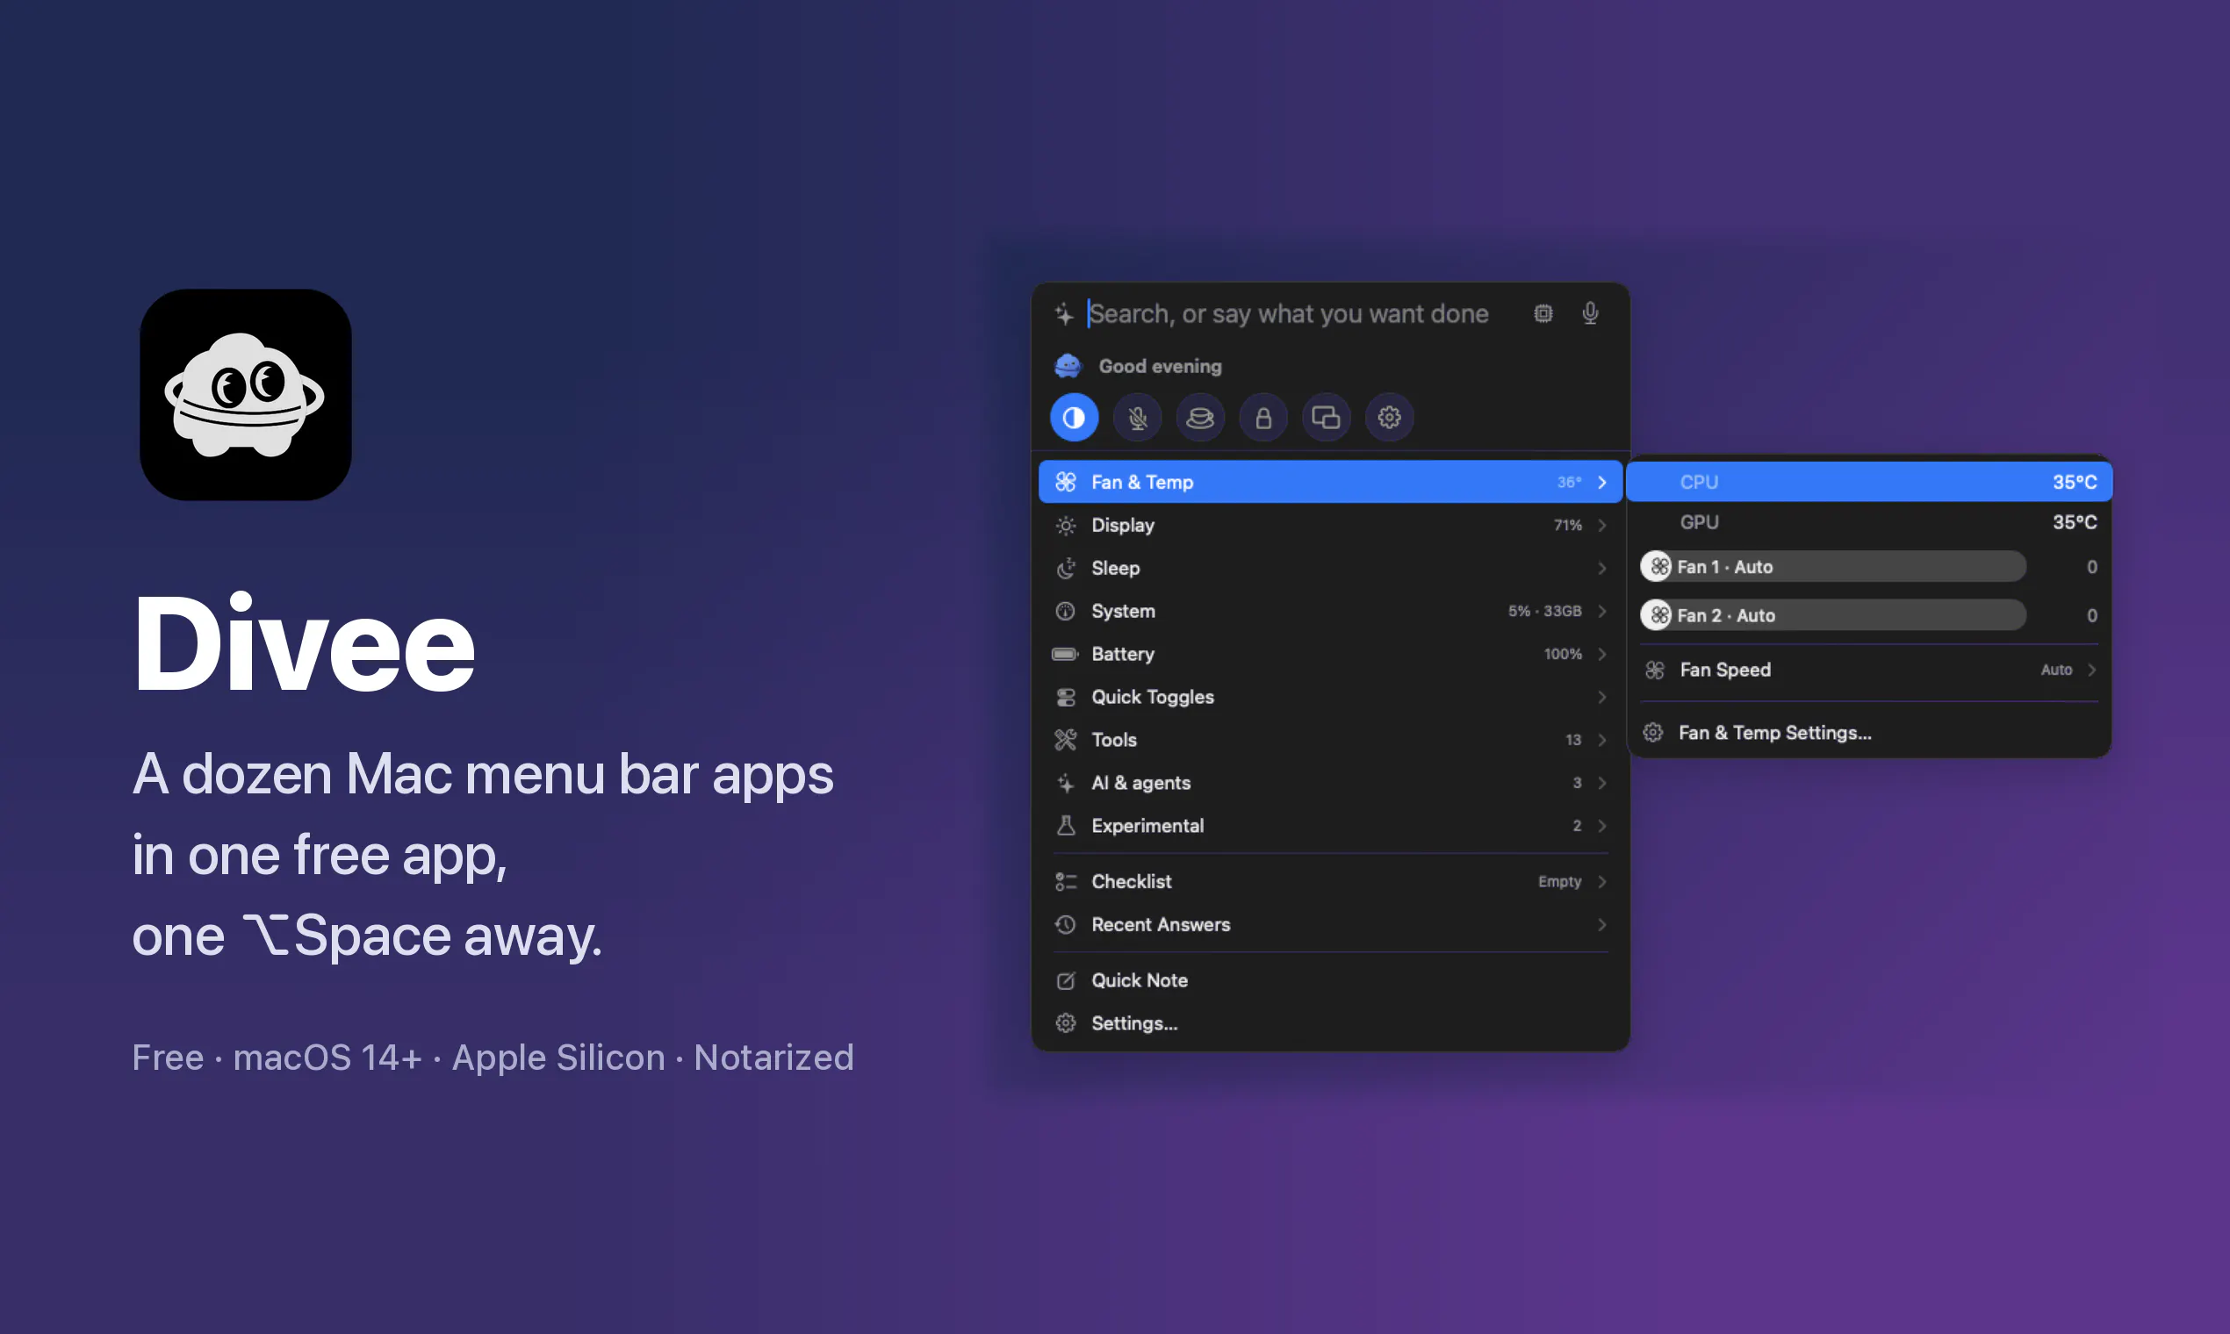2230x1334 pixels.
Task: Click the fan icon on Fan & Temp row
Action: 1066,482
